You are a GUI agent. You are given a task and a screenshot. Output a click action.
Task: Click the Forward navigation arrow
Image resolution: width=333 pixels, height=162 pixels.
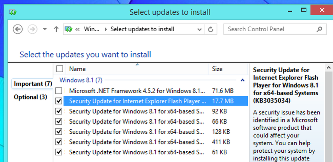[33, 29]
